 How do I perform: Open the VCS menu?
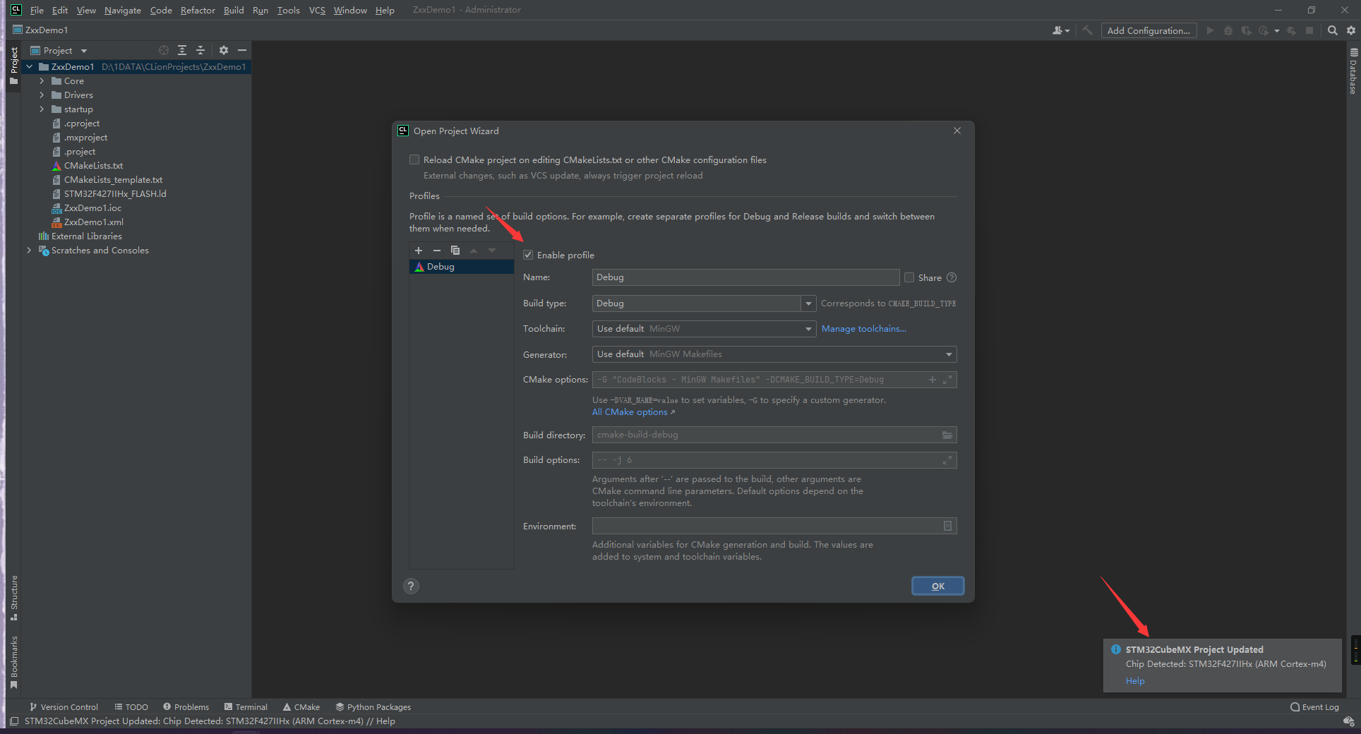[x=317, y=10]
